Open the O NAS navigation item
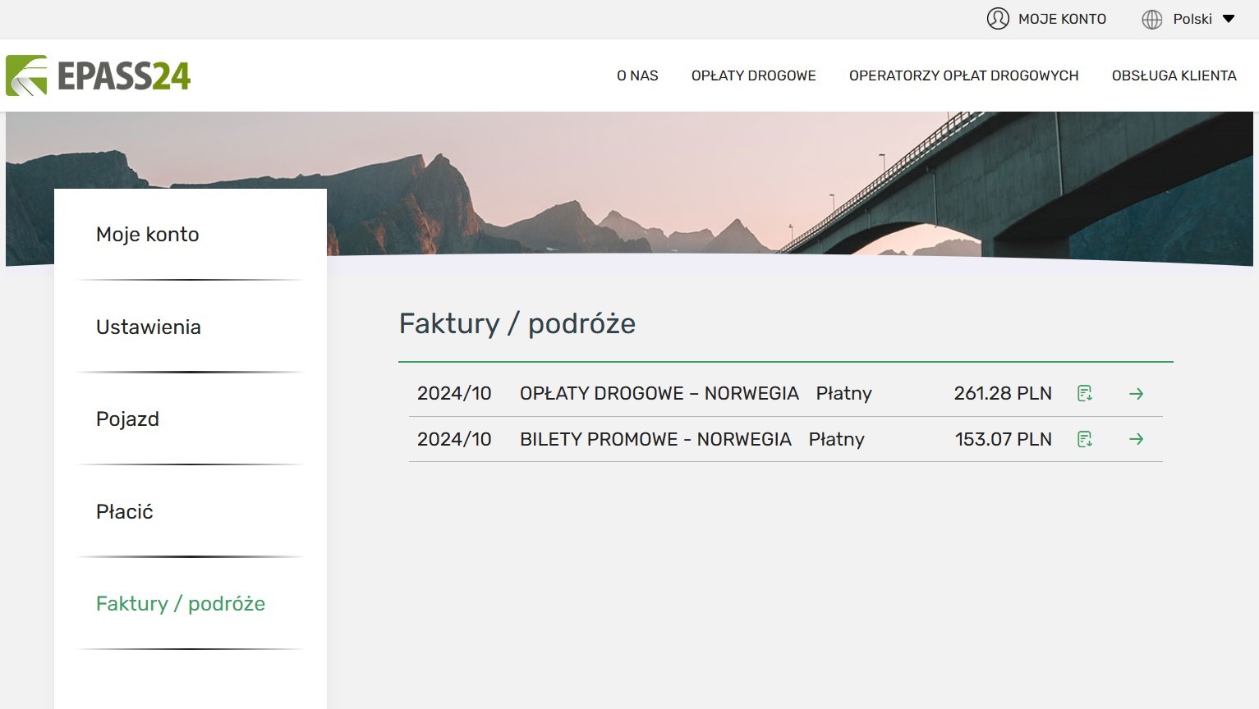 pyautogui.click(x=636, y=75)
